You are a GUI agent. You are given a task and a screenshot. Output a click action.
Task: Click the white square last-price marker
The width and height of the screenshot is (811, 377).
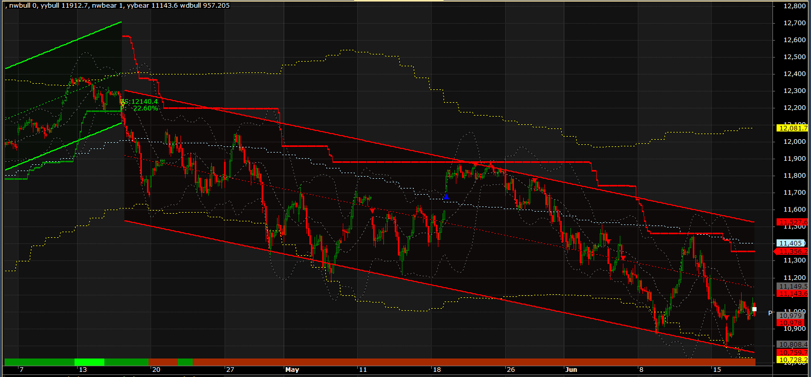754,309
